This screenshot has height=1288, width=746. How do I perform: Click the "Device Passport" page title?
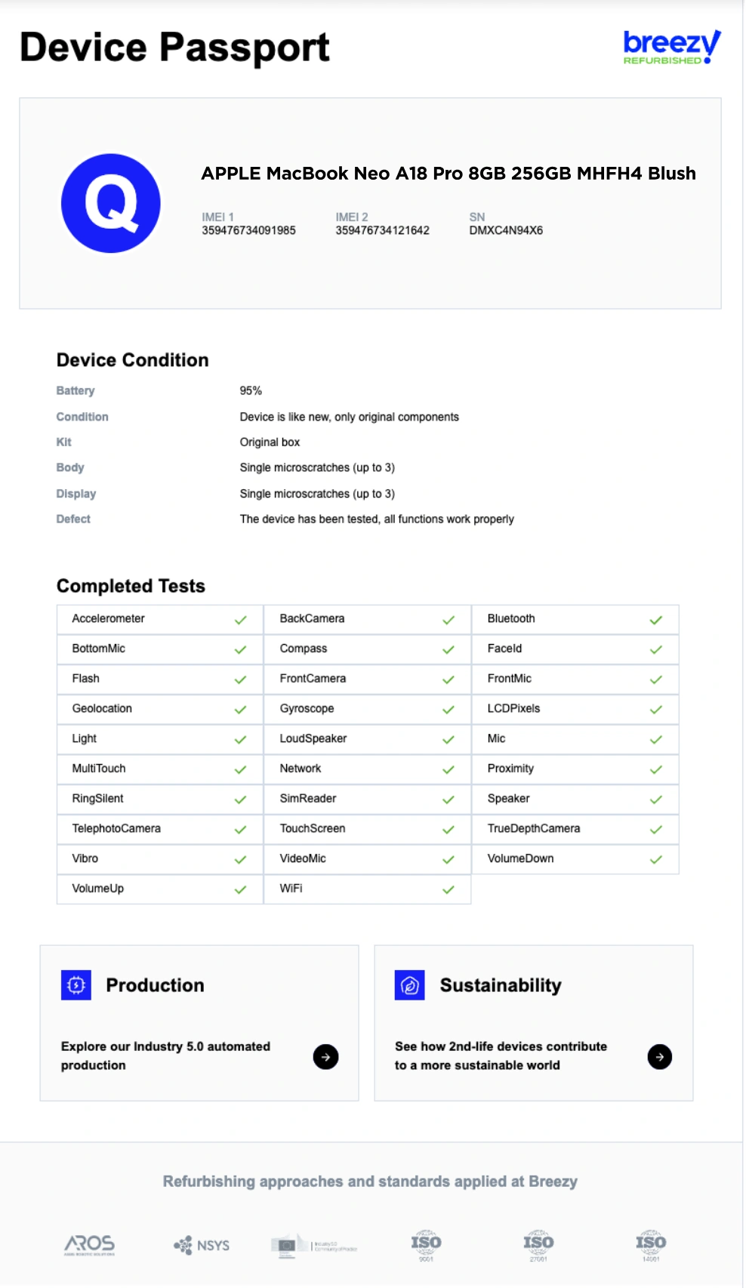[x=174, y=48]
